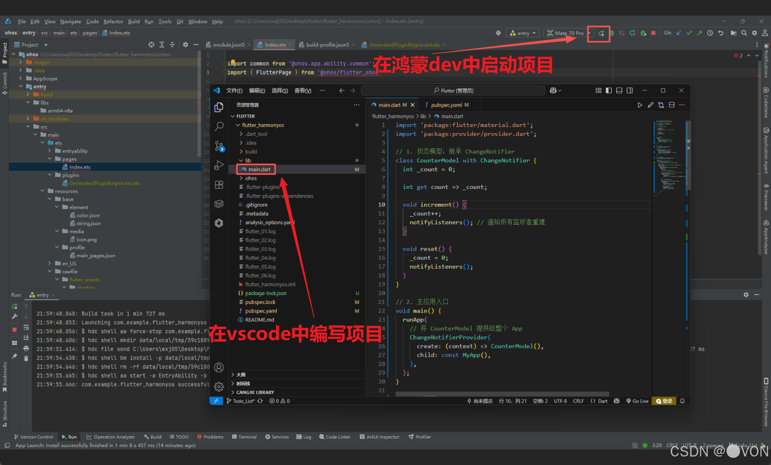Click the red Stop button in DevEco toolbar

653,33
